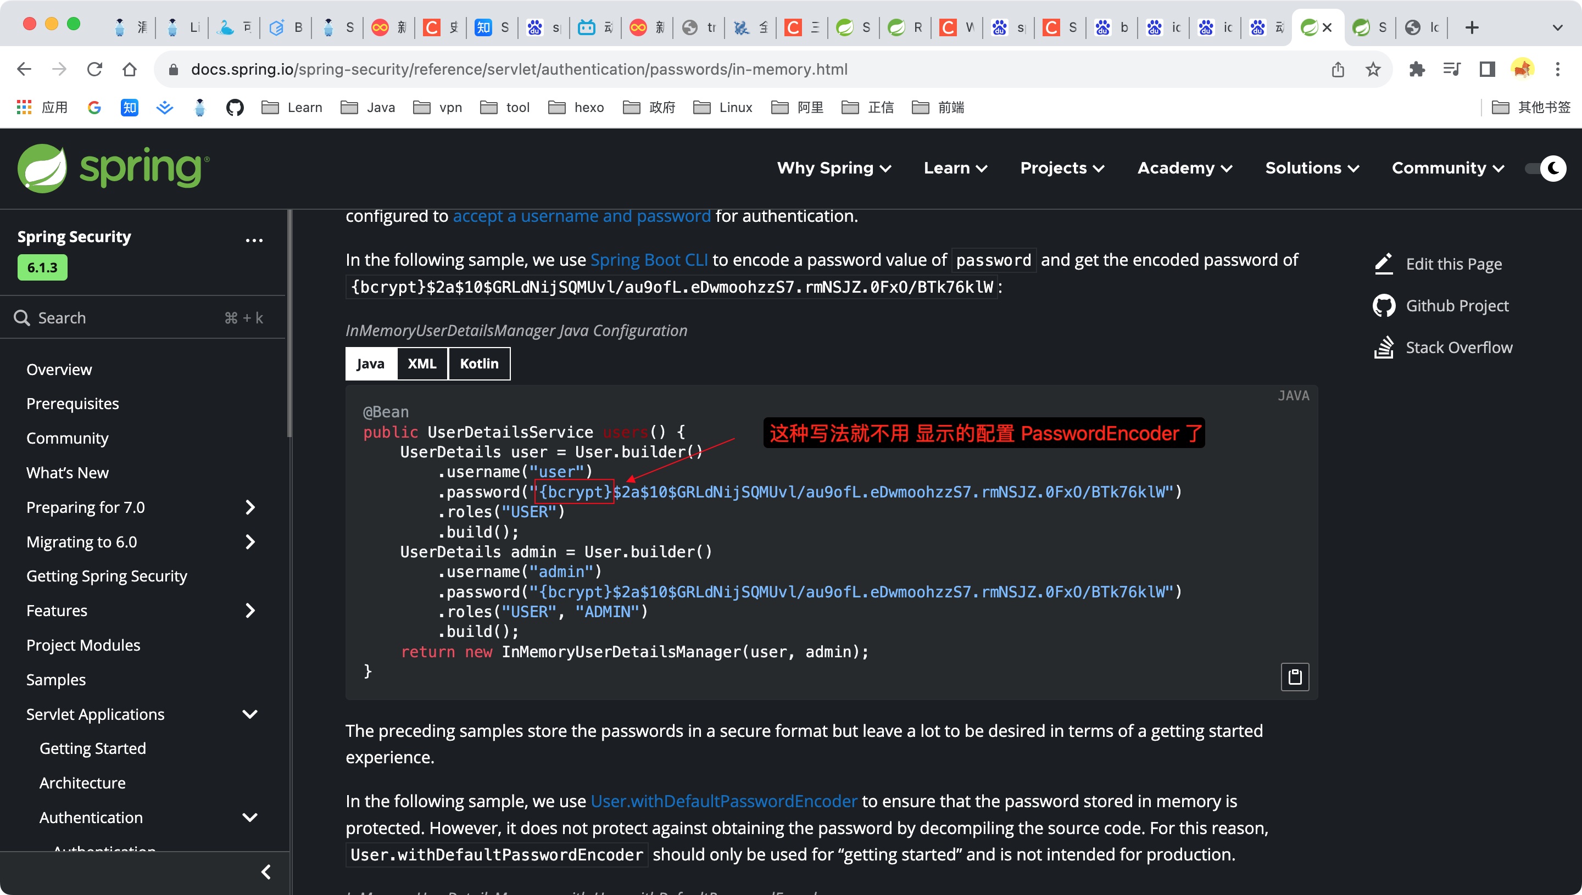The height and width of the screenshot is (895, 1582).
Task: Open a new browser tab
Action: (1472, 27)
